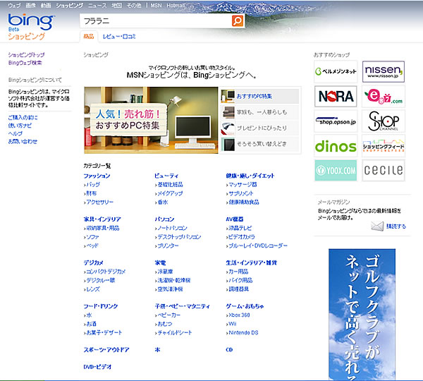Click the search input field containing フラニ

(x=156, y=20)
